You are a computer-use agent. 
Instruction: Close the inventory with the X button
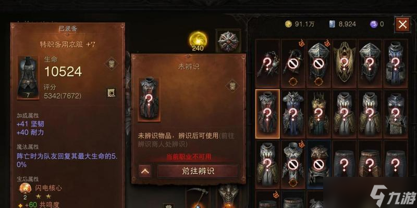point(402,24)
